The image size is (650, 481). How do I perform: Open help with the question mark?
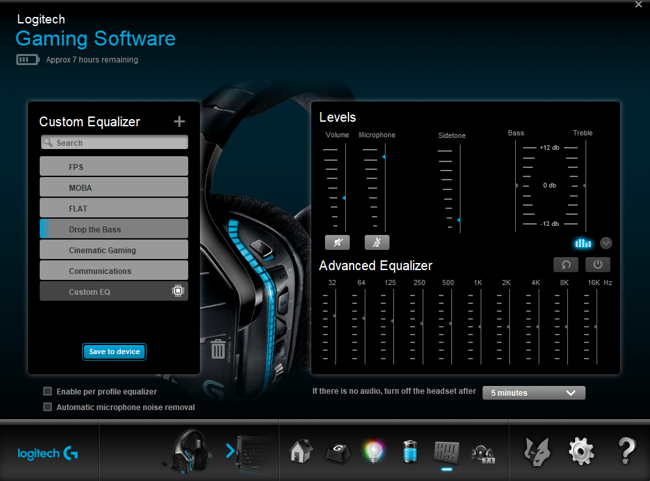pos(627,451)
